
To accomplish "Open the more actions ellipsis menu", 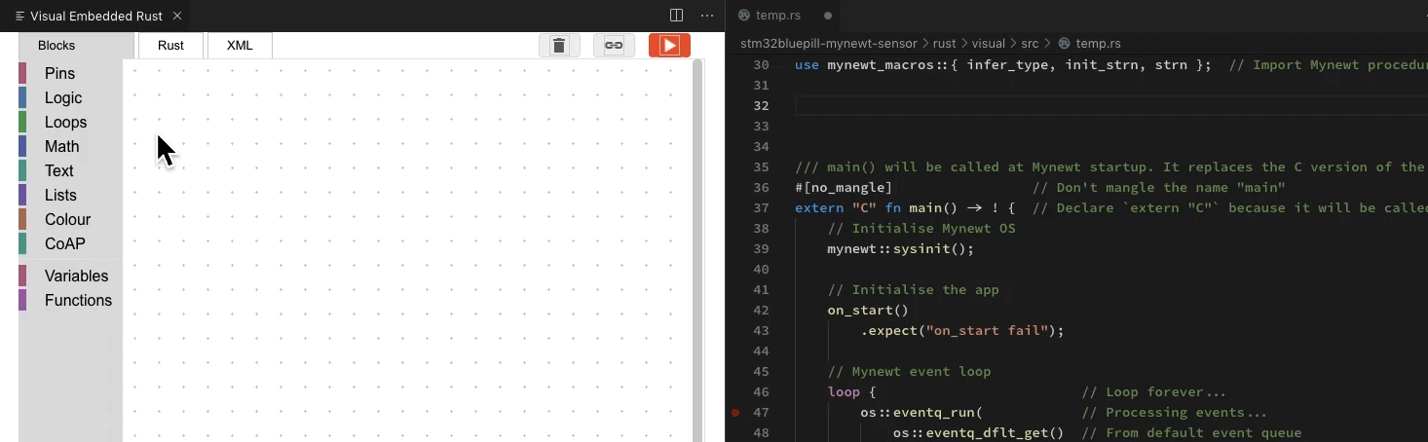I will 707,16.
